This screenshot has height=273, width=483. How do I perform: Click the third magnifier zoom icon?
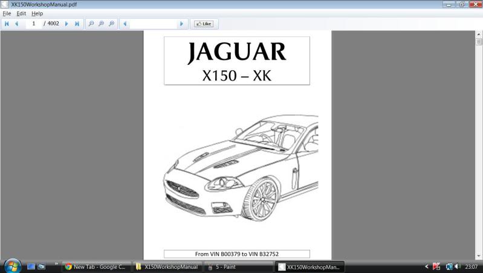pyautogui.click(x=112, y=24)
